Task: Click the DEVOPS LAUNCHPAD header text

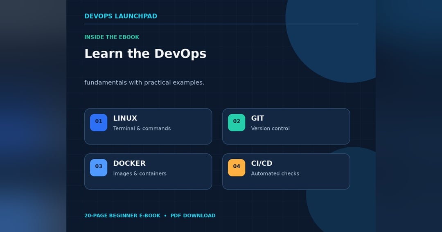Action: 121,16
